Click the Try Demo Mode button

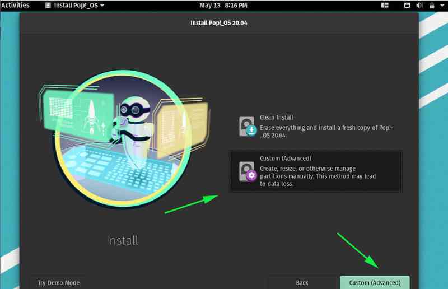tap(59, 283)
